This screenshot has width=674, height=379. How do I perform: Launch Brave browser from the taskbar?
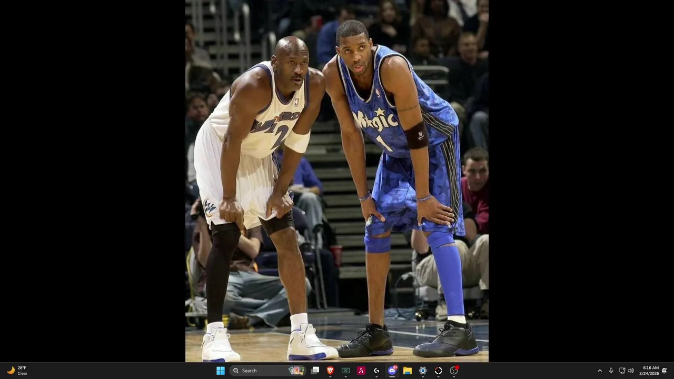click(330, 371)
